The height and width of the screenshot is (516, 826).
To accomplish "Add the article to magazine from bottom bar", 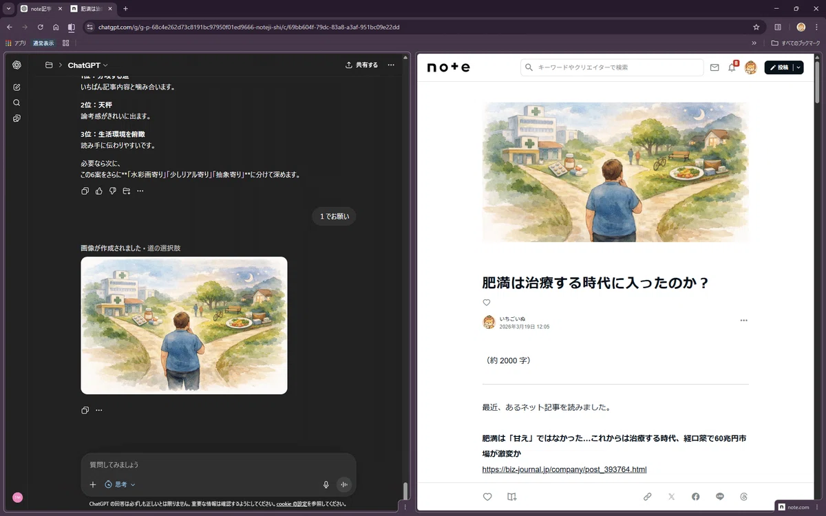I will pos(511,497).
